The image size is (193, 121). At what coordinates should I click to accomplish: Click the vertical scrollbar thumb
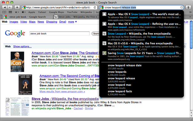click(x=191, y=35)
